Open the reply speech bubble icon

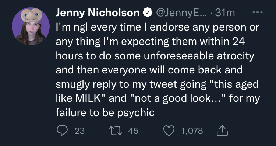pos(62,131)
